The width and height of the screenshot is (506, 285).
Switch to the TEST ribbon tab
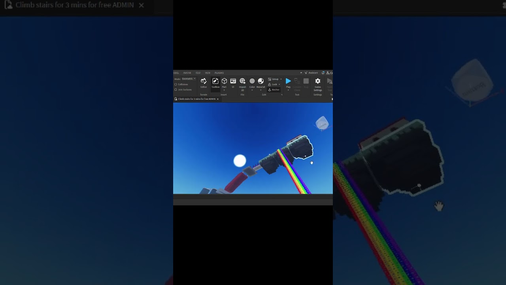click(198, 73)
